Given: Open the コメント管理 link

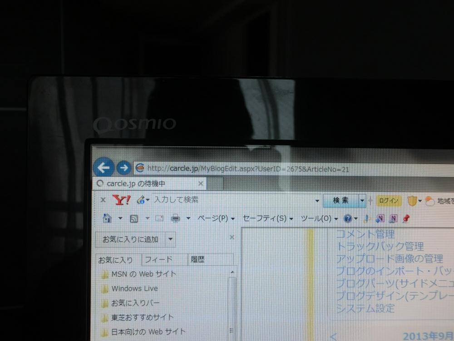Looking at the screenshot, I should tap(365, 234).
